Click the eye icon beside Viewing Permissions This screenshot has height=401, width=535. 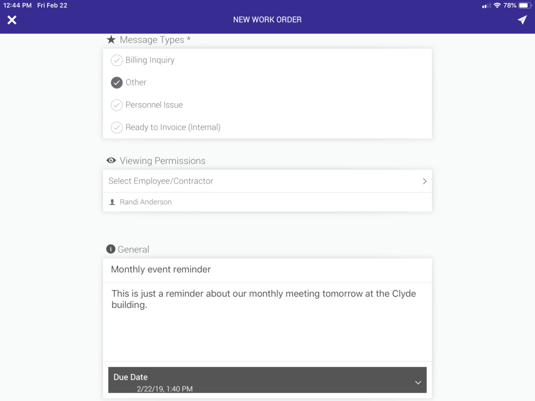coord(111,160)
